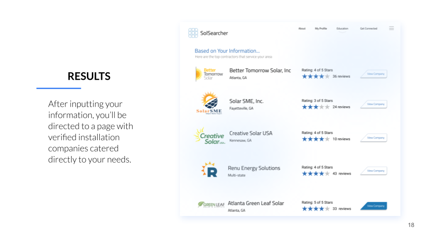
Task: Click Solar SME three-star rating
Action: 316,107
